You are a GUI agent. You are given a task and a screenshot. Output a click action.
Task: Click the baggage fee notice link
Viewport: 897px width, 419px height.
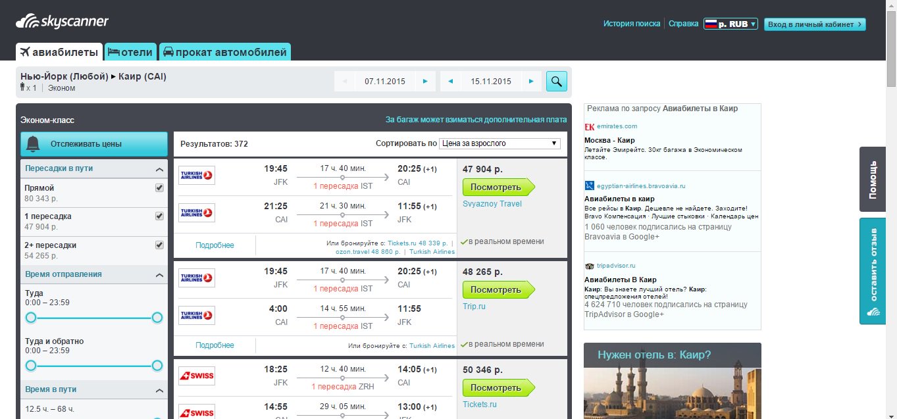click(476, 120)
